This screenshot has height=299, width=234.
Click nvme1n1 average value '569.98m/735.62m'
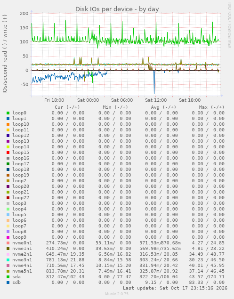[x=160, y=249]
